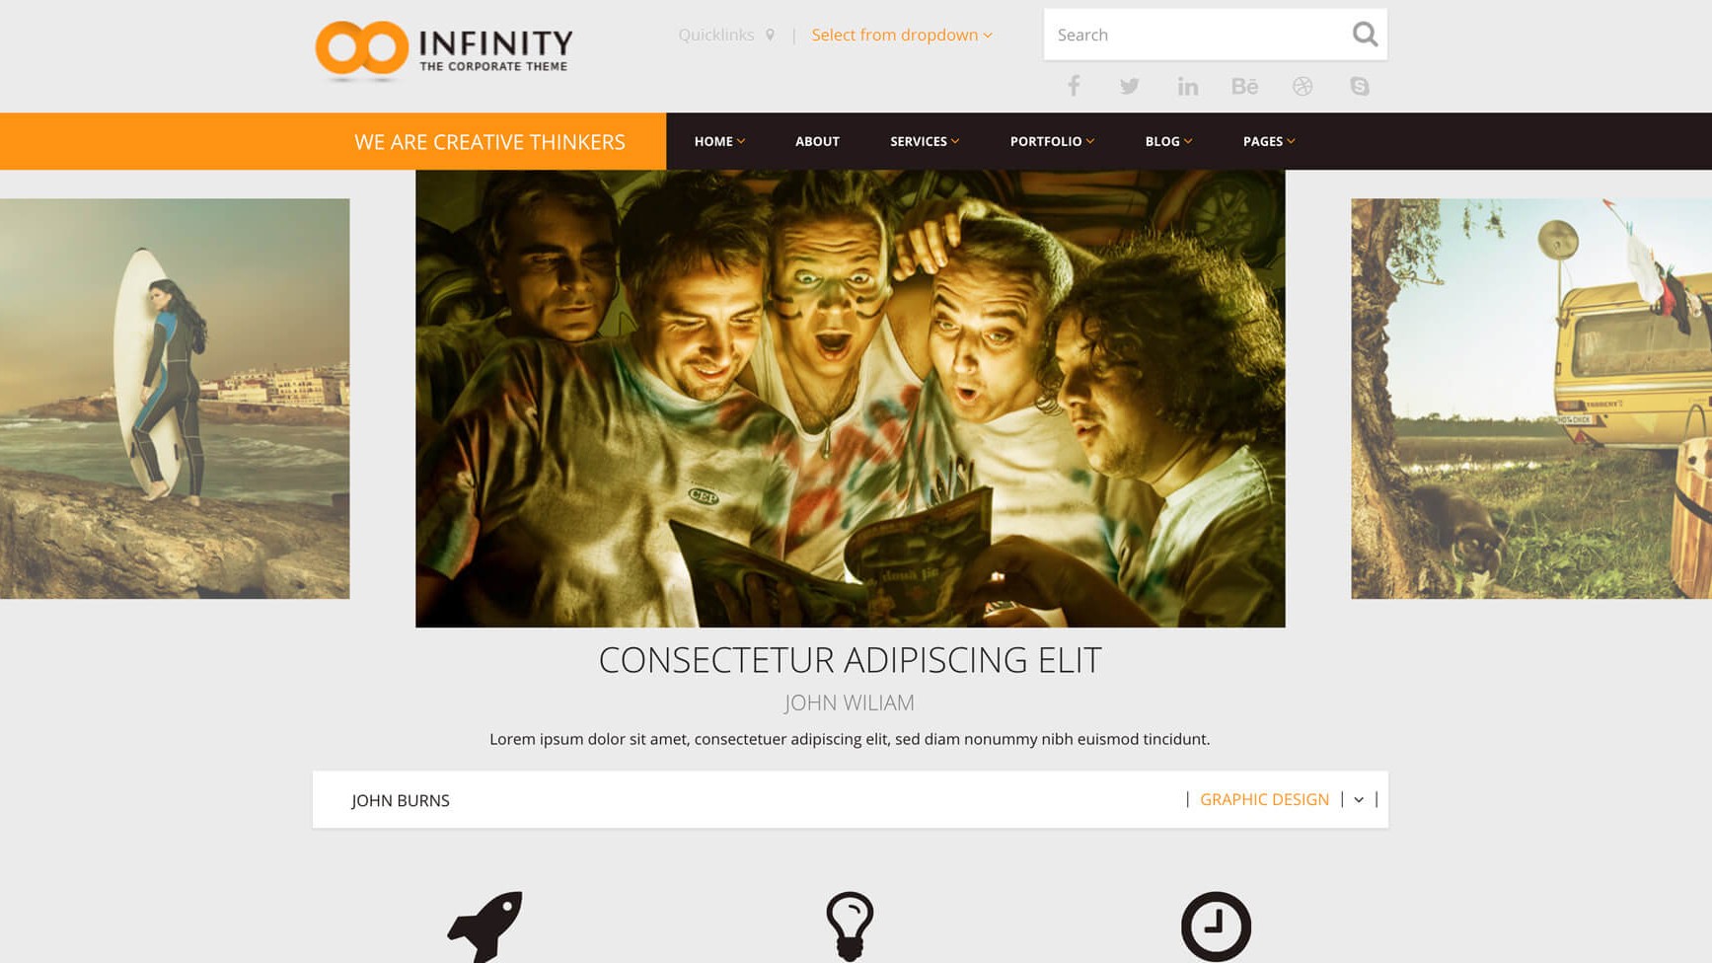Open the Blog menu item
1712x963 pixels.
tap(1168, 141)
